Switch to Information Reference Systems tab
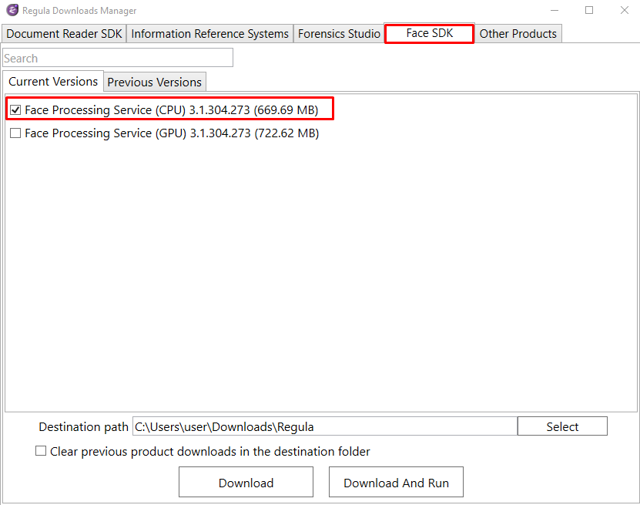 pos(209,33)
